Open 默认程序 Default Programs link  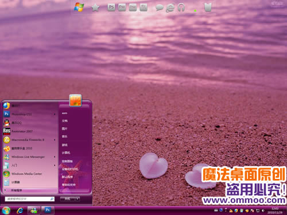(x=67, y=177)
